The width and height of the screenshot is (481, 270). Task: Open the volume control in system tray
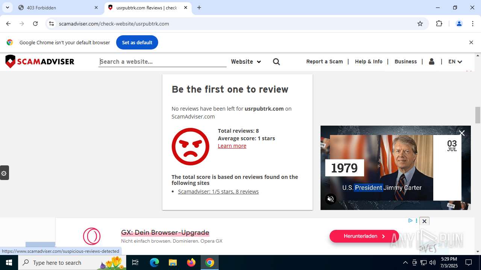[433, 262]
